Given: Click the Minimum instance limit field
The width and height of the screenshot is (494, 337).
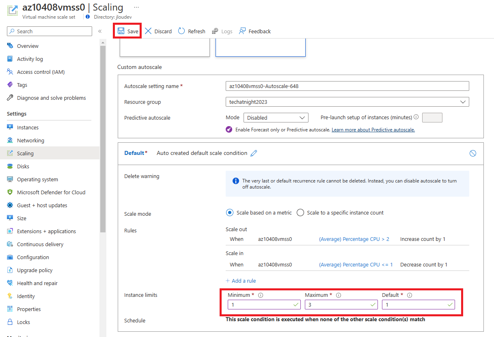Looking at the screenshot, I should [x=264, y=305].
